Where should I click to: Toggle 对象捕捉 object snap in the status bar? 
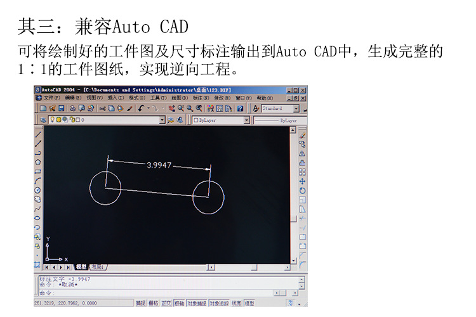point(197,303)
